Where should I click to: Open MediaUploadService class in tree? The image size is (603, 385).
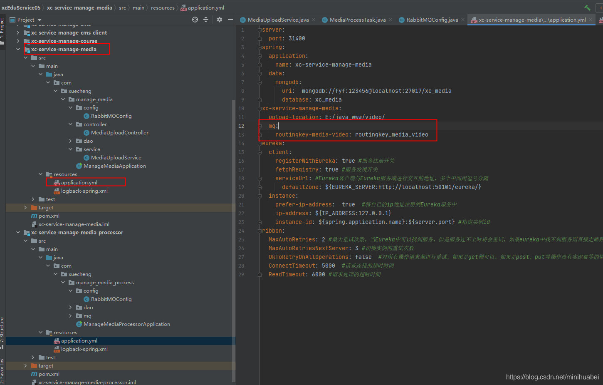[x=116, y=157]
